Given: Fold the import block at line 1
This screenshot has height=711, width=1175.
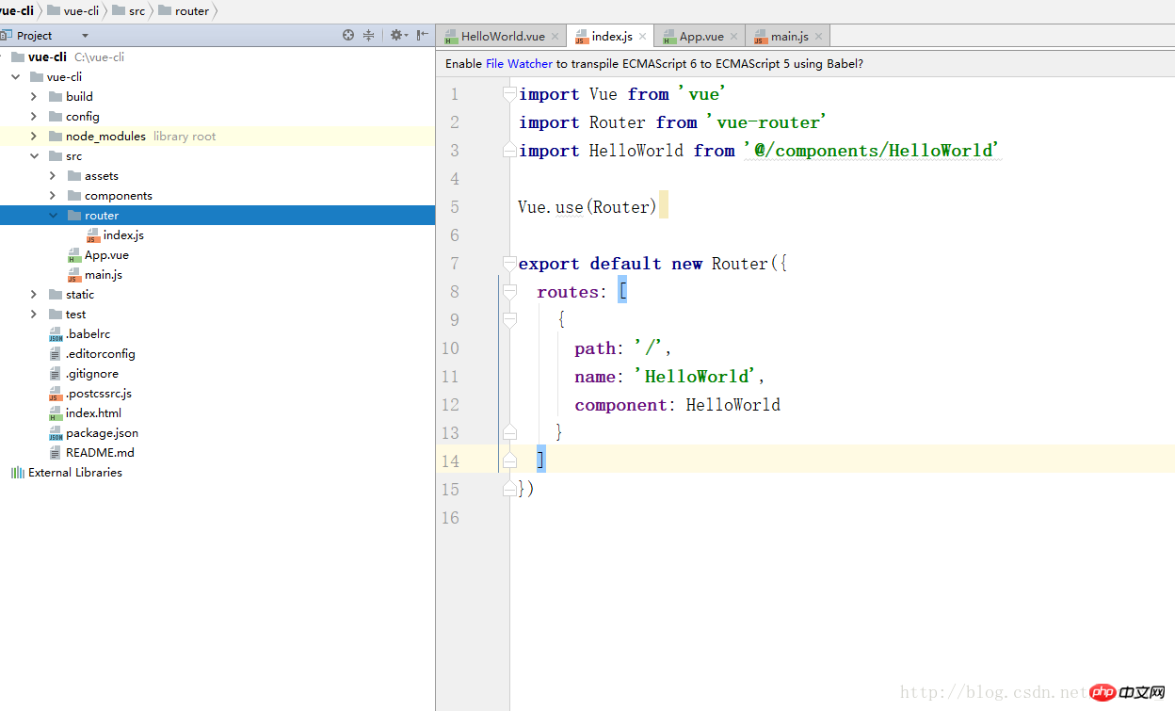Looking at the screenshot, I should pyautogui.click(x=509, y=94).
